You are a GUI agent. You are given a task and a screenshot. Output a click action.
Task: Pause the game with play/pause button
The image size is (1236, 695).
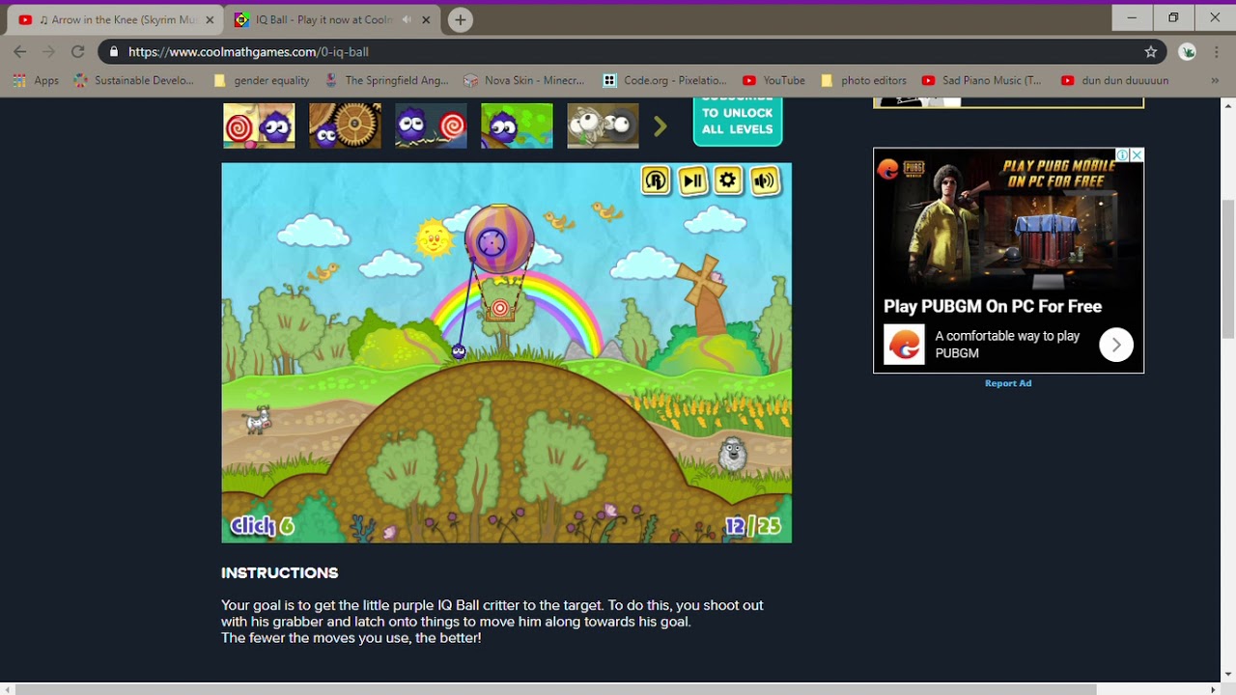pyautogui.click(x=692, y=181)
